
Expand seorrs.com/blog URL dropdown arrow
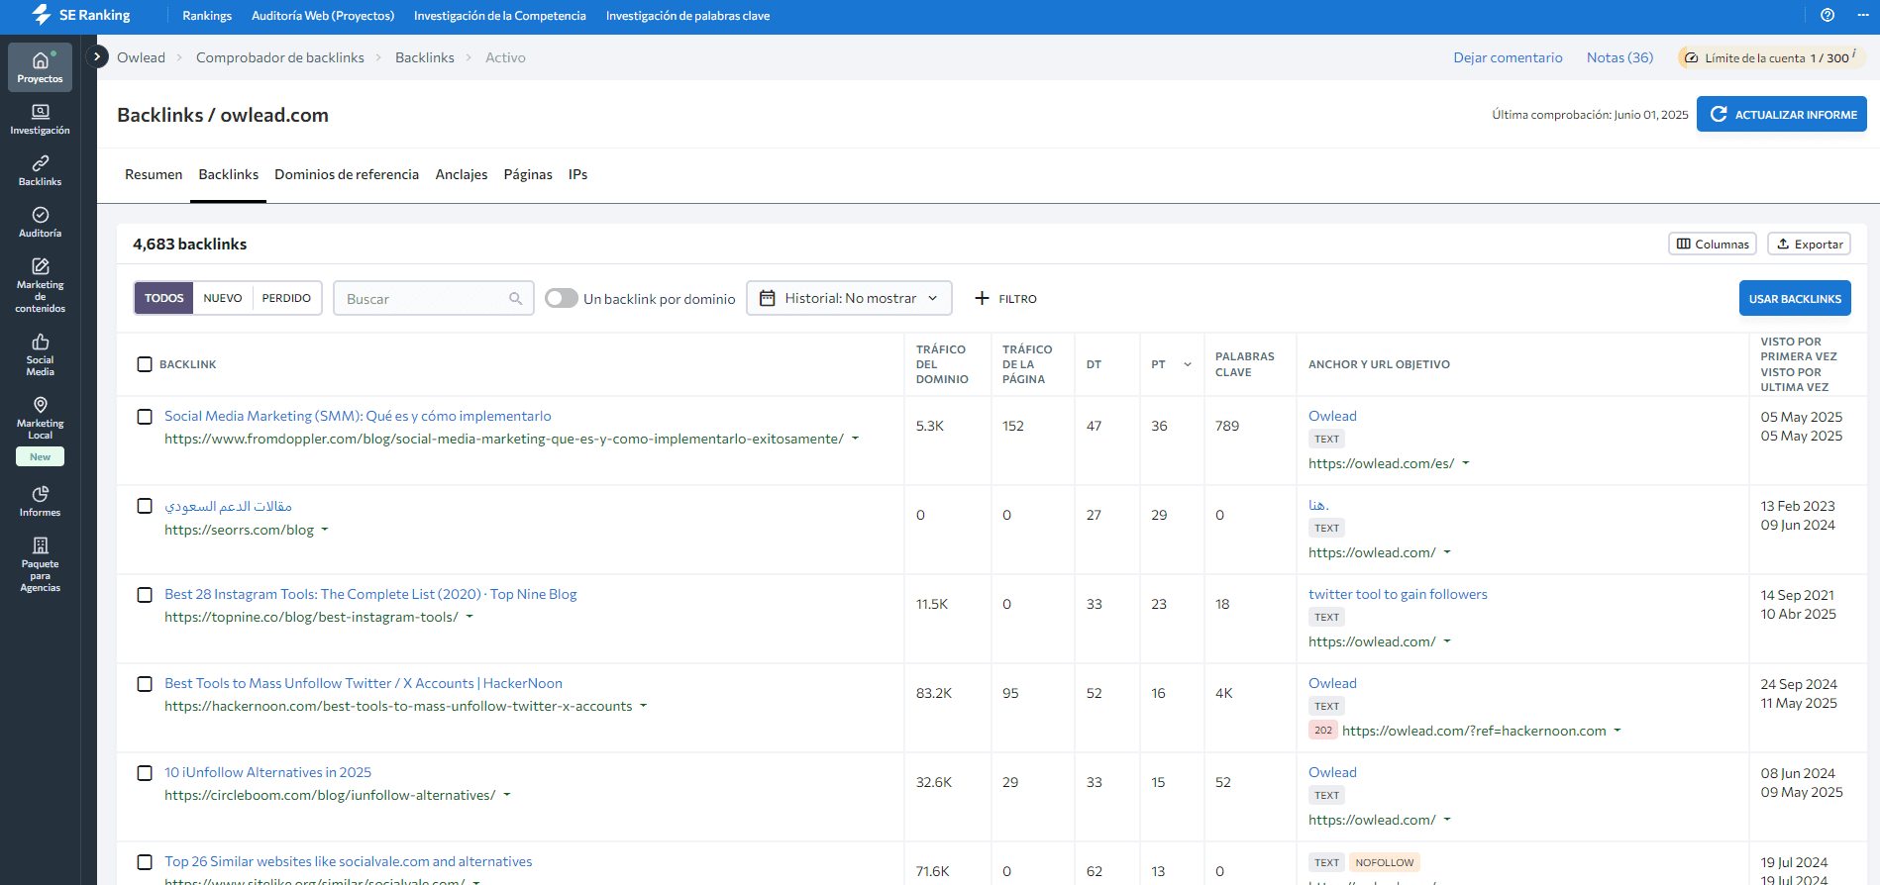325,530
